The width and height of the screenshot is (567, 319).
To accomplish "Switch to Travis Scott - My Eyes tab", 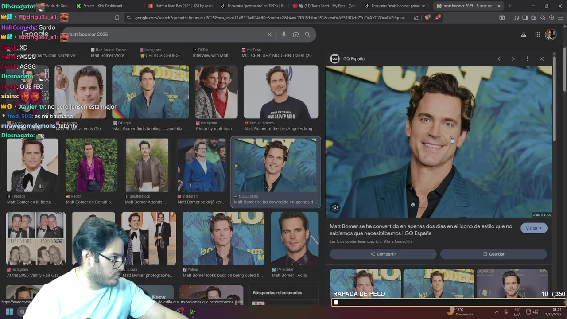I will click(325, 6).
